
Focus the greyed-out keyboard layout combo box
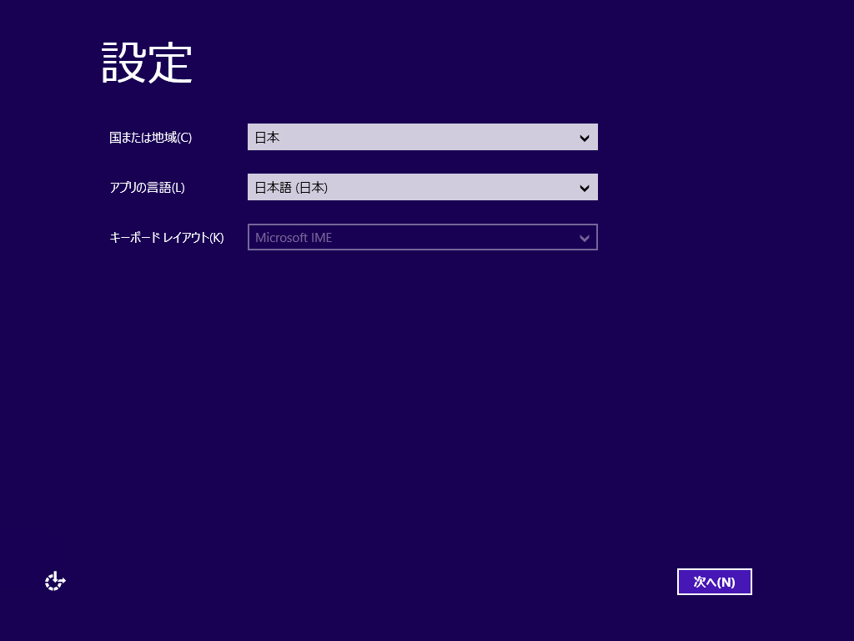pos(422,237)
